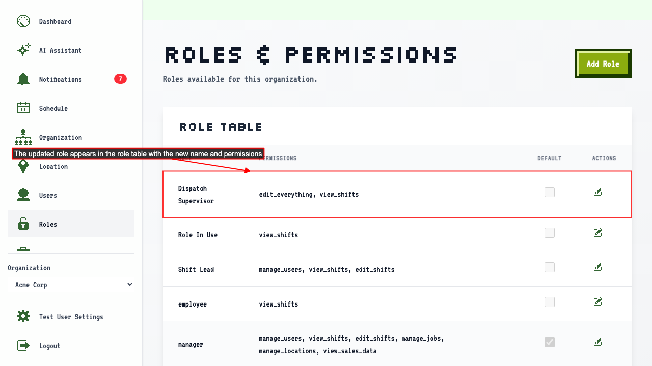
Task: Click edit icon for Shift Lead
Action: pos(598,267)
